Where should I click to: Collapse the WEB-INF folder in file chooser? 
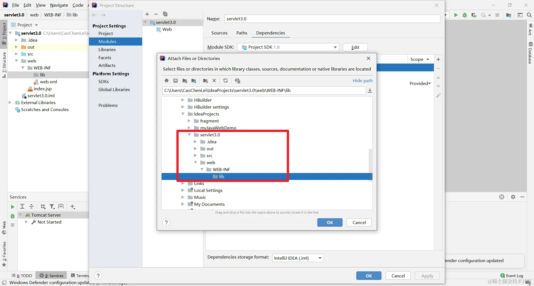(x=202, y=169)
